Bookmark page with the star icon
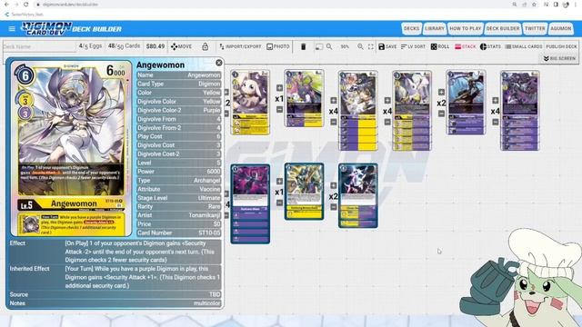This screenshot has height=327, width=582. (534, 5)
